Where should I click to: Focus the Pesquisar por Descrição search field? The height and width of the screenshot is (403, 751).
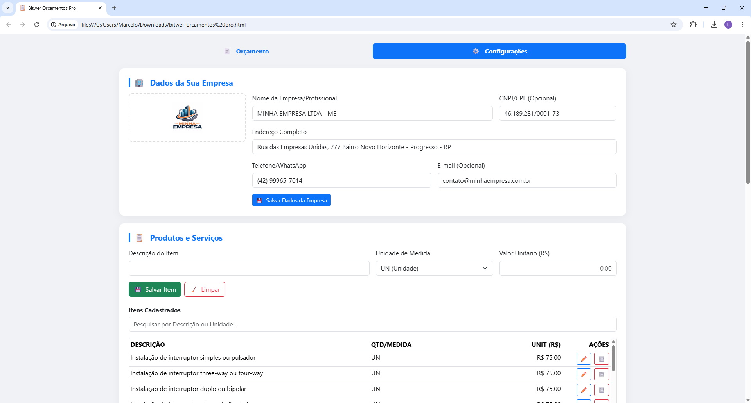pos(372,324)
